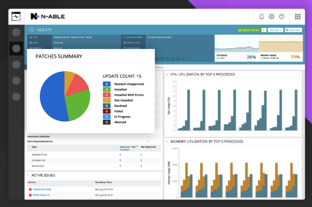Select the highlighted second sidebar circle icon
The width and height of the screenshot is (312, 207).
[x=16, y=48]
